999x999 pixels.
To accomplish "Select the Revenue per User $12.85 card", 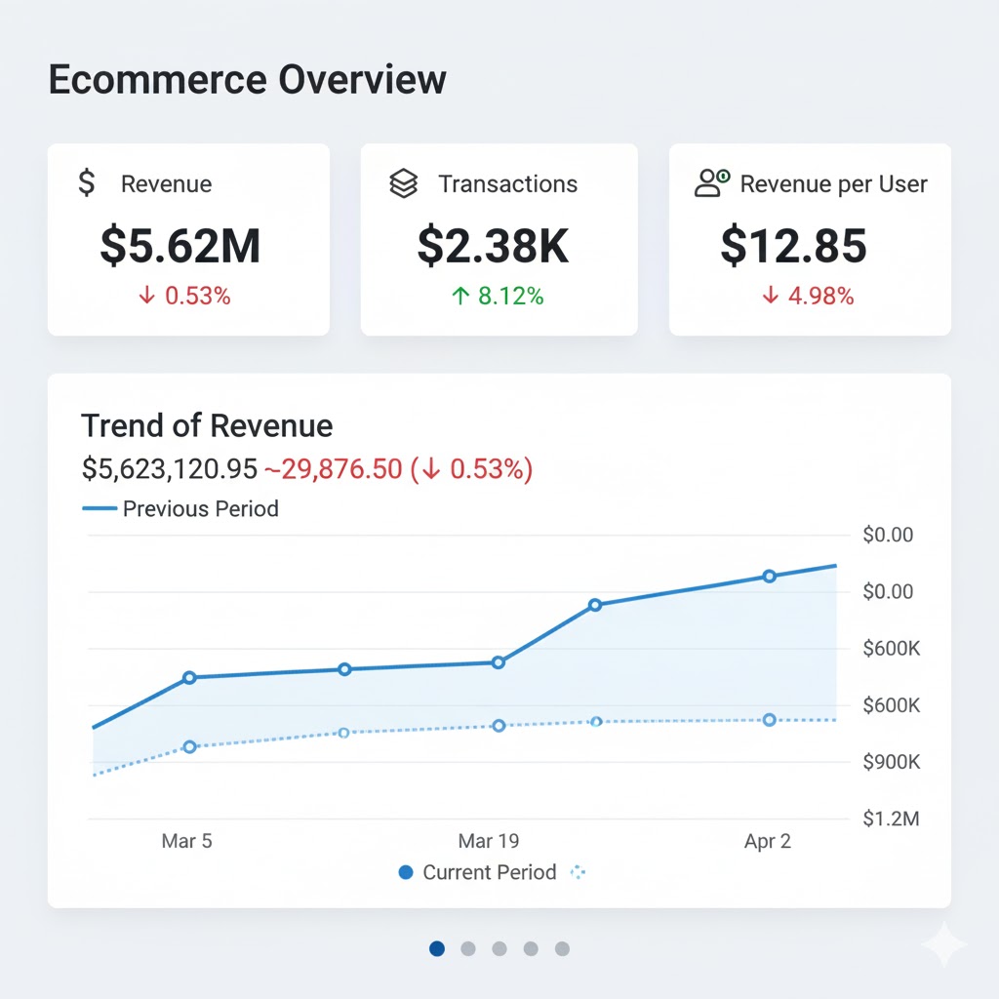I will tap(810, 240).
